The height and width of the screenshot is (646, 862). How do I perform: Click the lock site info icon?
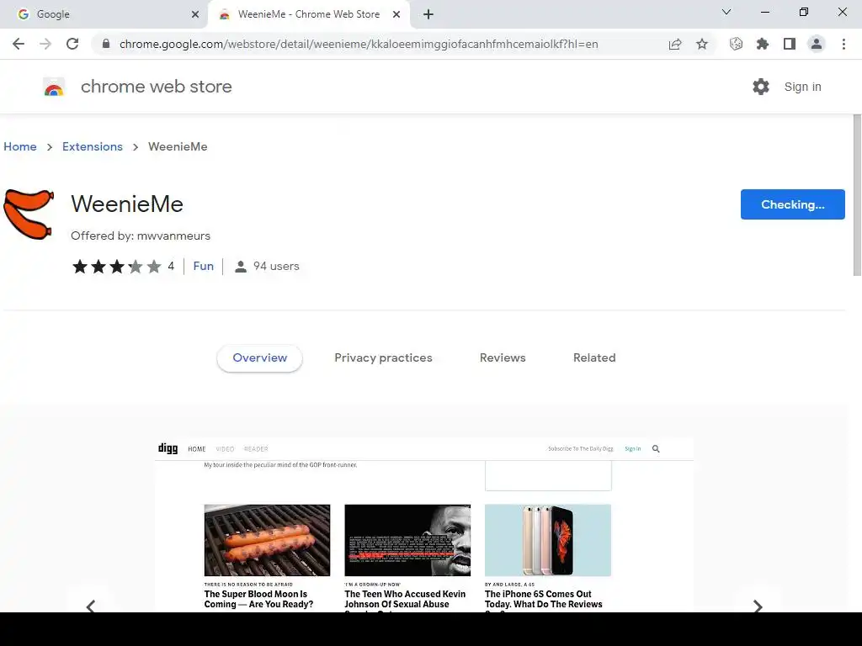106,44
